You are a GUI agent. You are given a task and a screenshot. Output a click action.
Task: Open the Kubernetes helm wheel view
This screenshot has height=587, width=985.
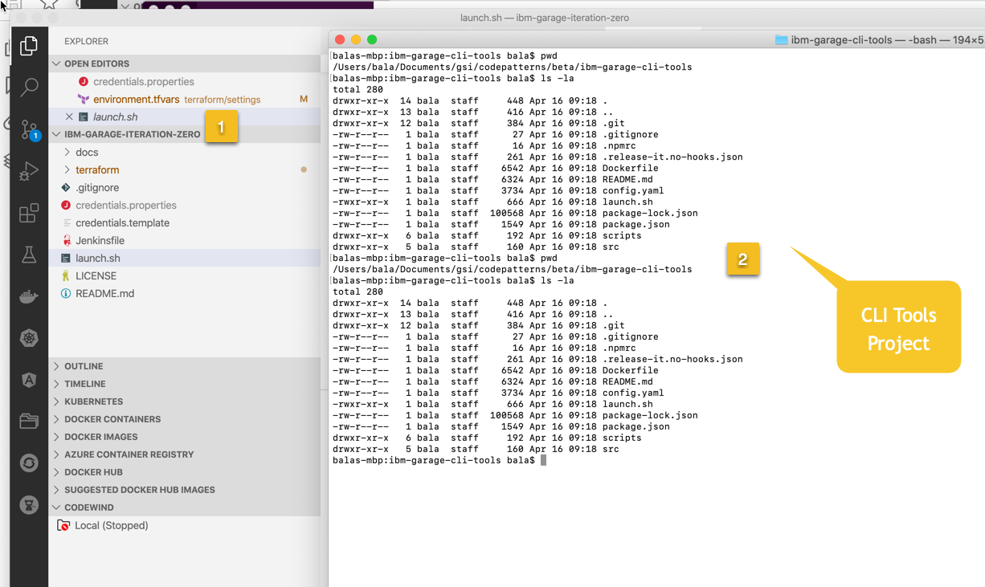(29, 338)
